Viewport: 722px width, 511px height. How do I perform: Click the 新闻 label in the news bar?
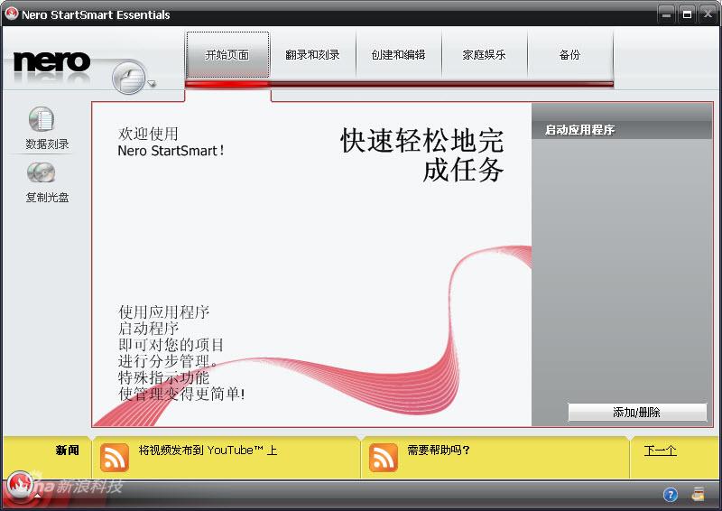(x=67, y=451)
